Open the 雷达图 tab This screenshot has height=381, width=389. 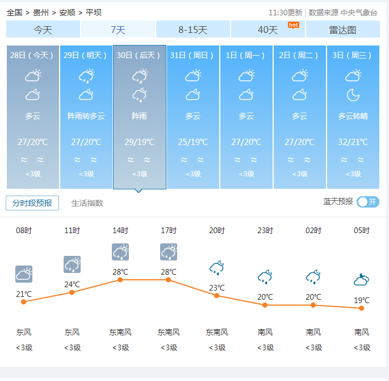(x=342, y=30)
